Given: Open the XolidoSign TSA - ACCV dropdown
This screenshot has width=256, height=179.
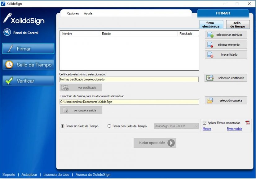Looking at the screenshot, I should point(176,126).
